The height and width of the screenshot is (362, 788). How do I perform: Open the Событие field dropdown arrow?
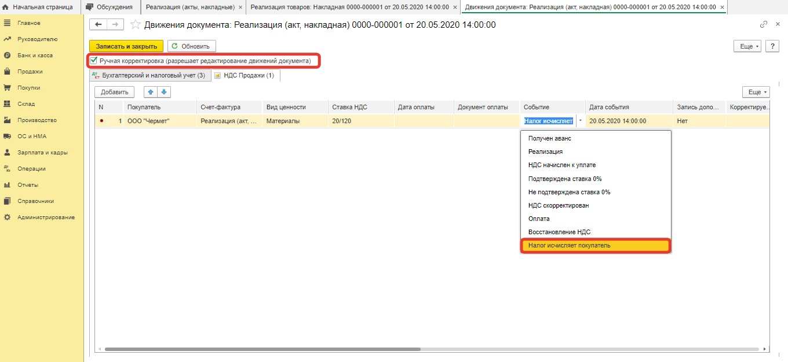coord(580,121)
